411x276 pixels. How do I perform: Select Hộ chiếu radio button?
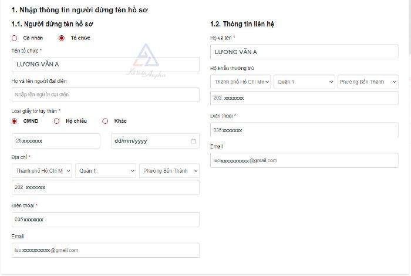pos(57,121)
